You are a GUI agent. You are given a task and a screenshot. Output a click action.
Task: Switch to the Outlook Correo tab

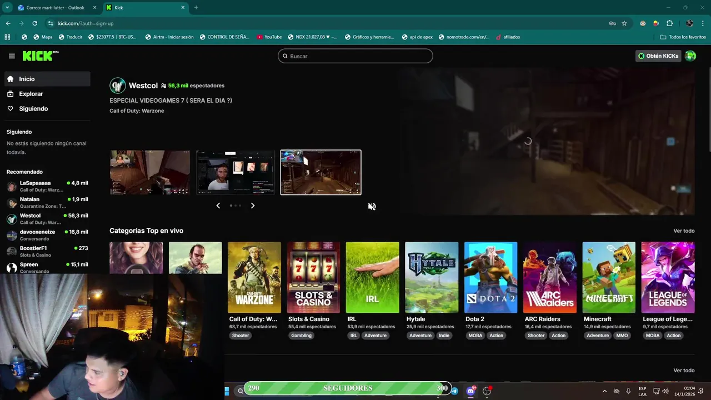pos(56,8)
